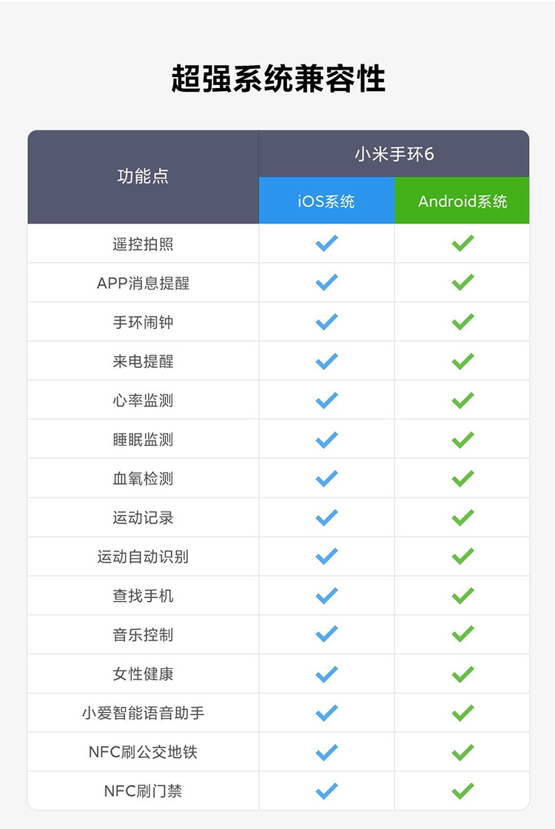
Task: Click the iOS checkmark for 女性健康
Action: point(326,674)
